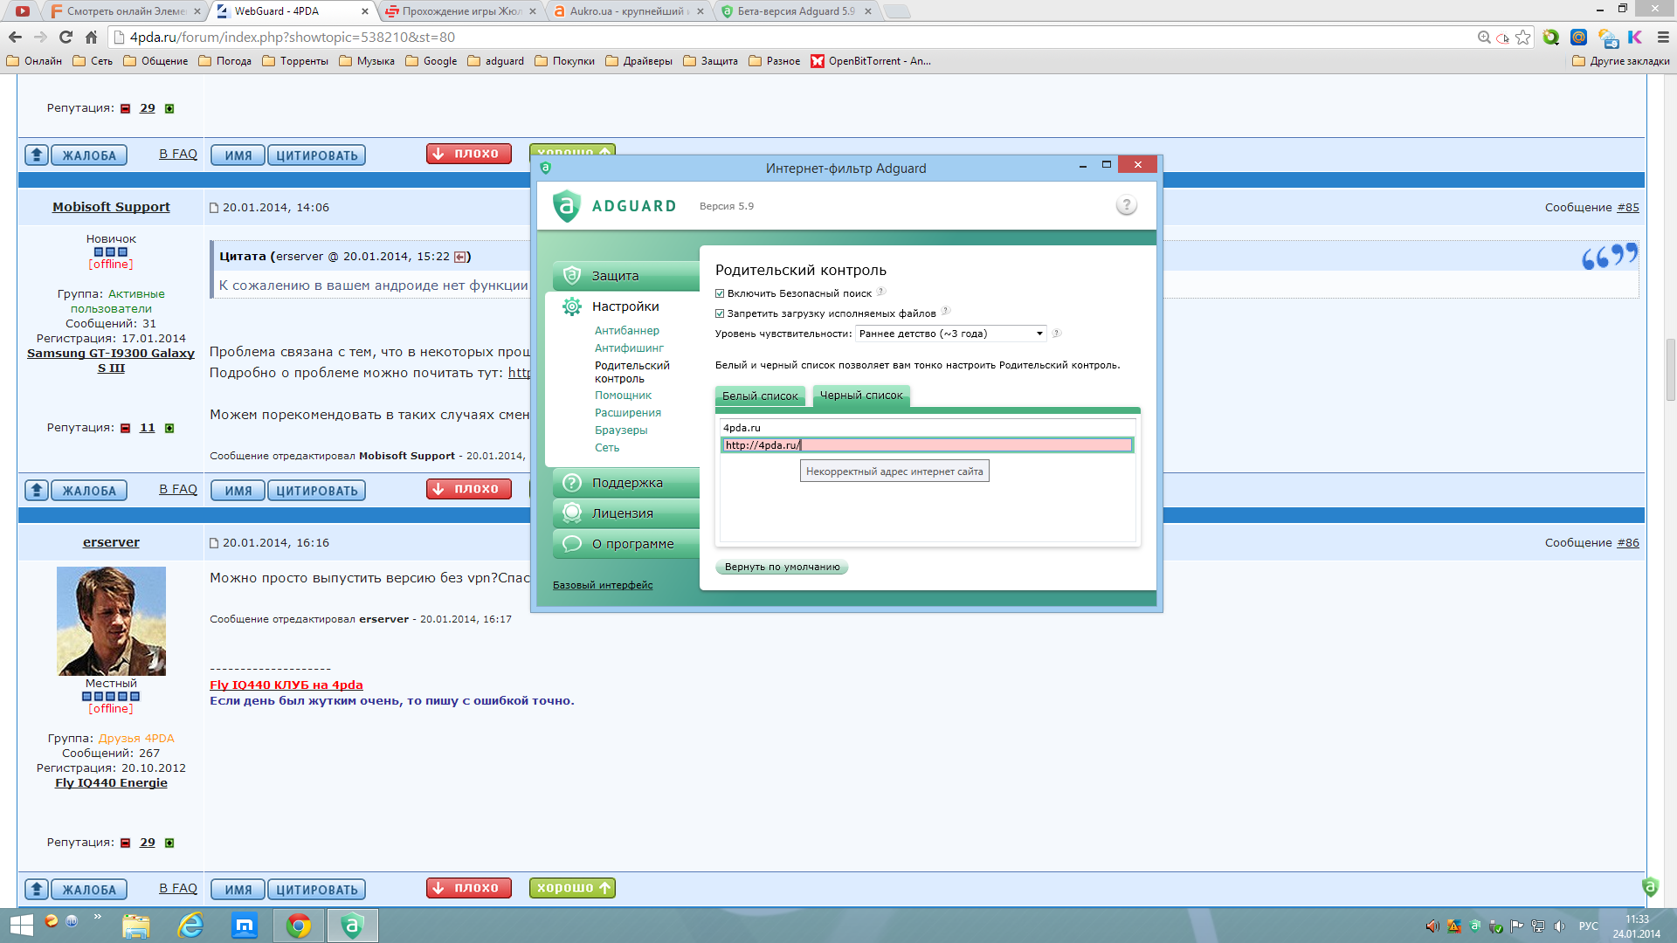The image size is (1677, 943).
Task: Click the Adguard assistant shield on webpage corner
Action: pyautogui.click(x=1650, y=886)
